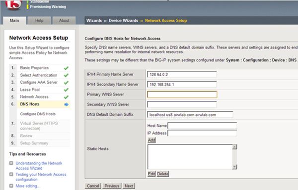This screenshot has height=190, width=298.
Task: Click Static Hosts list scroll up arrow
Action: pyautogui.click(x=234, y=147)
